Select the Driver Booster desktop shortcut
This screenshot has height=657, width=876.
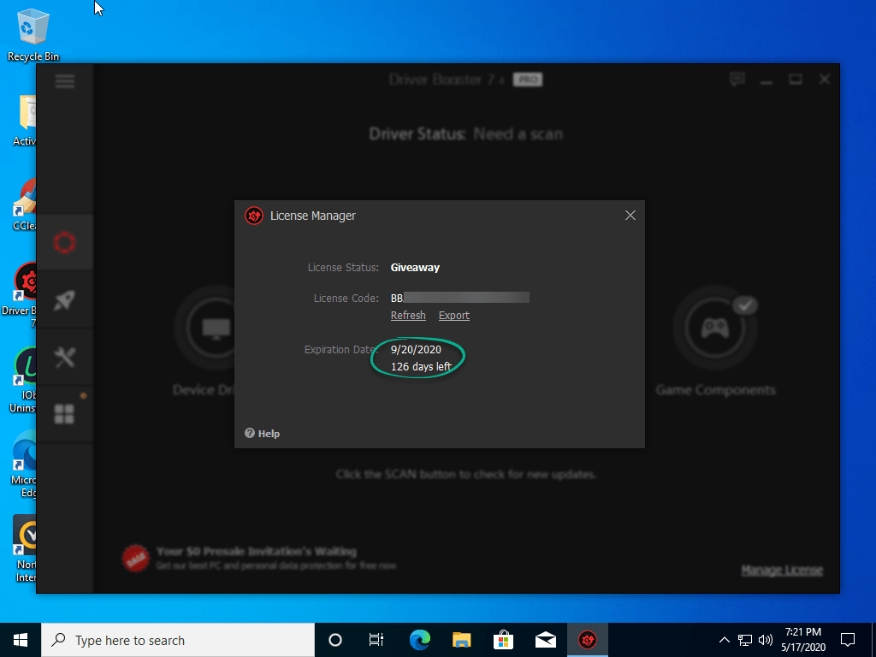[x=20, y=295]
